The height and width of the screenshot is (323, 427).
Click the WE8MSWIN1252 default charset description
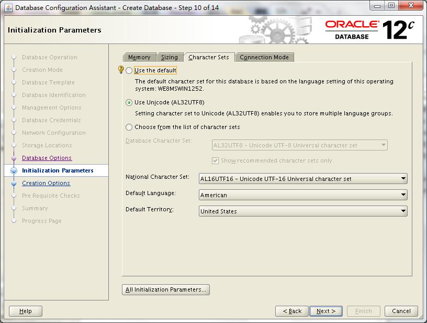(264, 85)
